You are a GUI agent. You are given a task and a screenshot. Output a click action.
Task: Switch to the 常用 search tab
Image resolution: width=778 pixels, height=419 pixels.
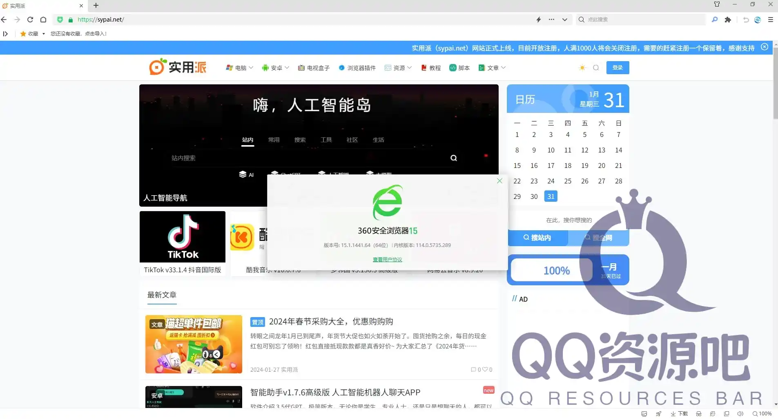274,140
